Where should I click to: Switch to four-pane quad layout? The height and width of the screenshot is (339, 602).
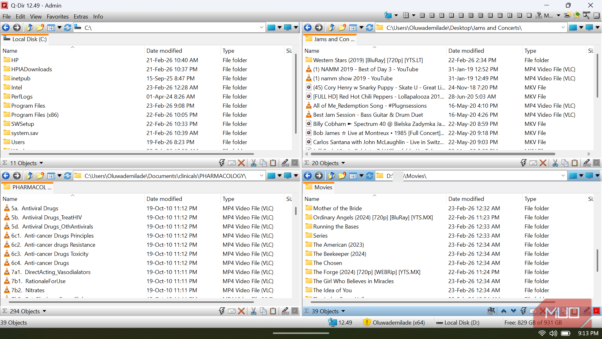pos(422,15)
